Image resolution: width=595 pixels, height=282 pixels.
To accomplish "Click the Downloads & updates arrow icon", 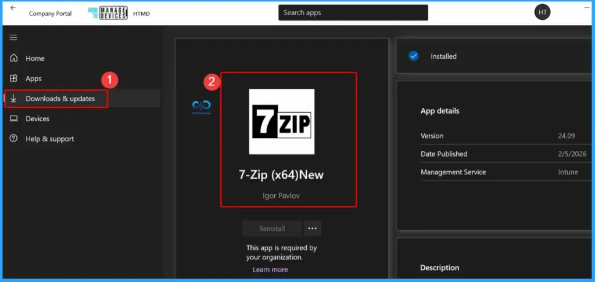I will [x=14, y=99].
